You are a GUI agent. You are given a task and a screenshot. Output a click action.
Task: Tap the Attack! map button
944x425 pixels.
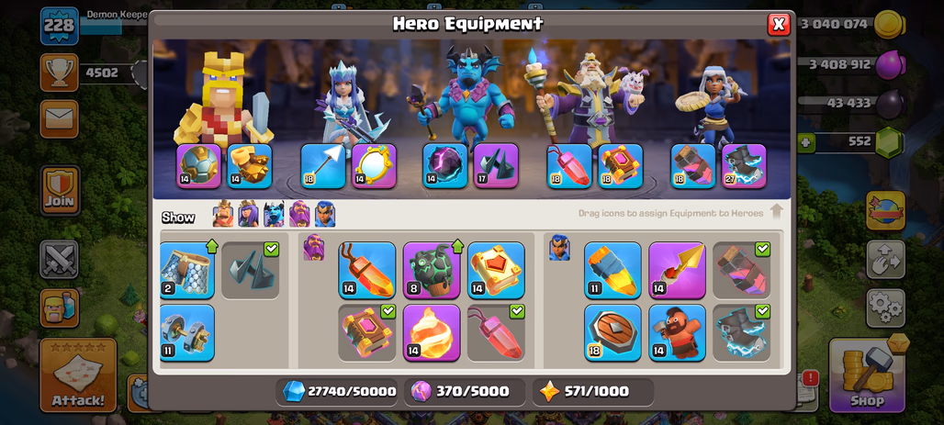78,375
